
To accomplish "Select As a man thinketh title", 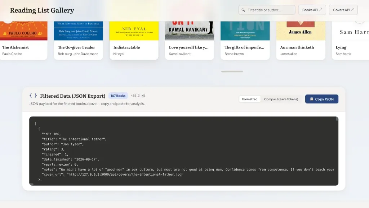I will point(297,47).
